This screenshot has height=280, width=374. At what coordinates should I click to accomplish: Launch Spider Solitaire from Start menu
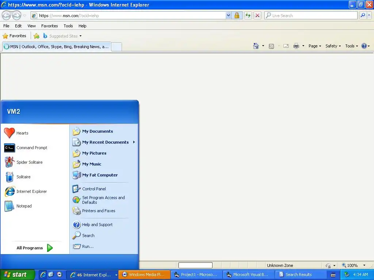(35, 162)
